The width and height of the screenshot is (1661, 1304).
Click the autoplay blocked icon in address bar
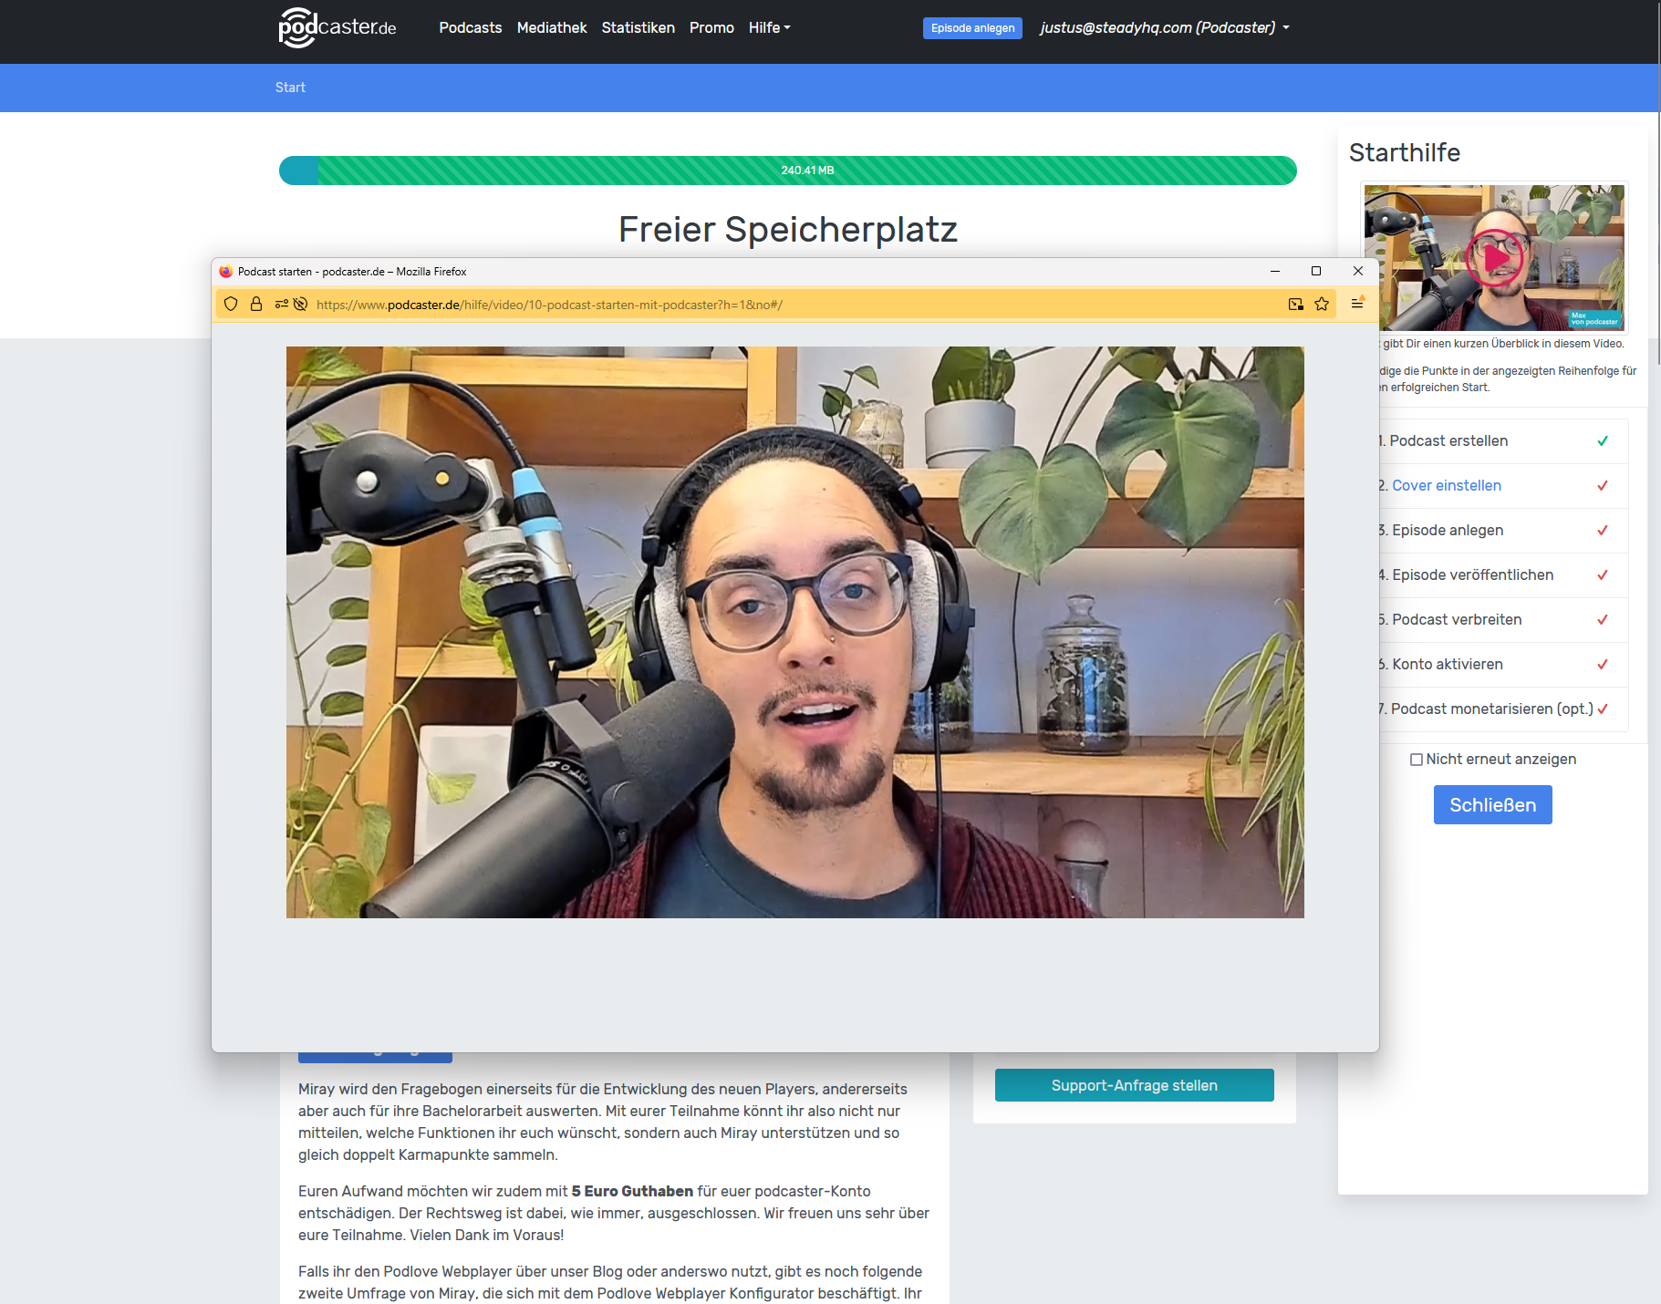coord(300,305)
